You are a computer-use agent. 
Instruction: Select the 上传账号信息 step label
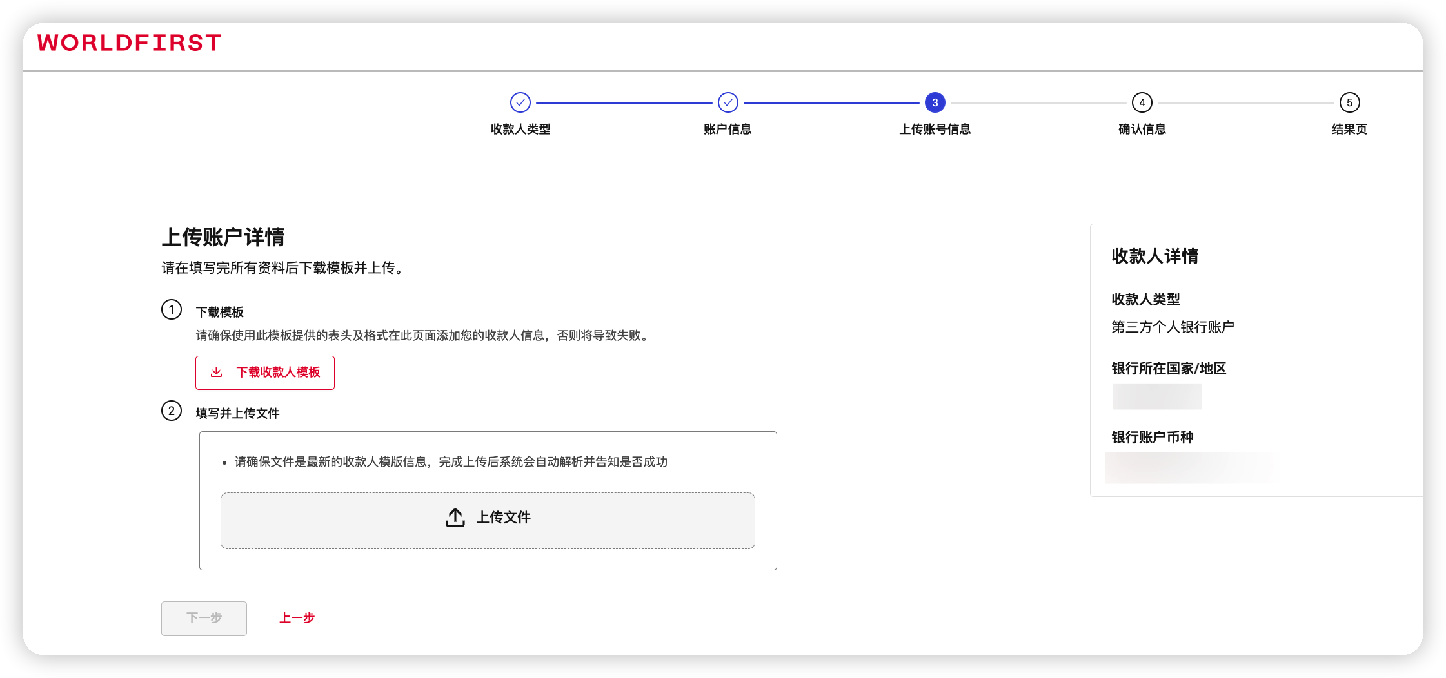point(935,130)
